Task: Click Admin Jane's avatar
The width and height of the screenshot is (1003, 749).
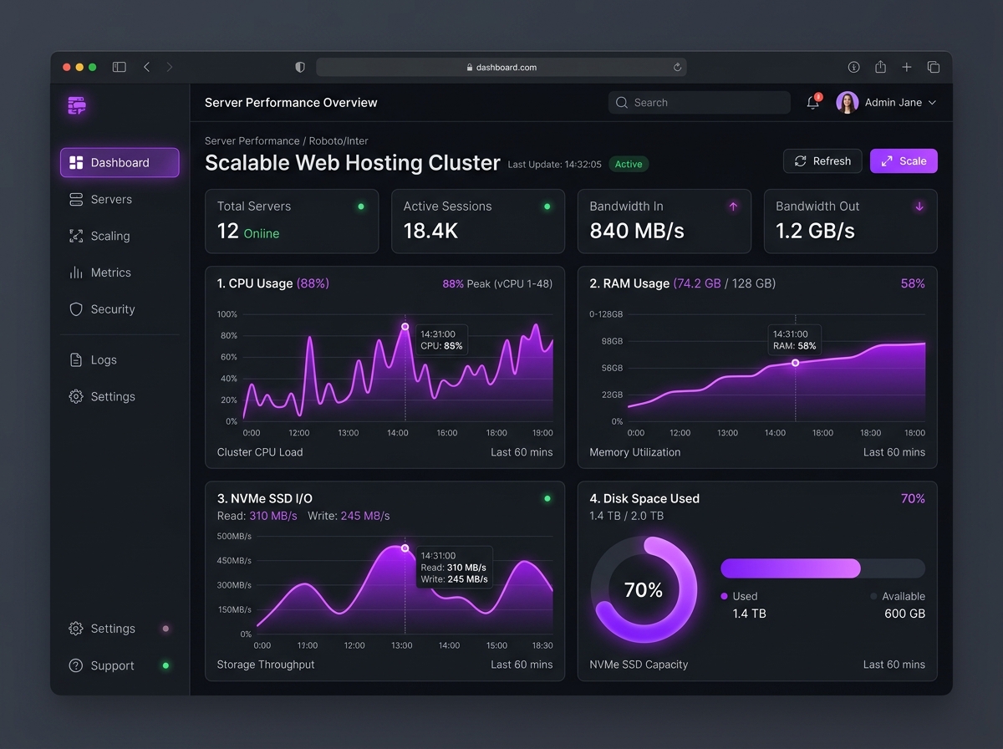Action: tap(848, 103)
